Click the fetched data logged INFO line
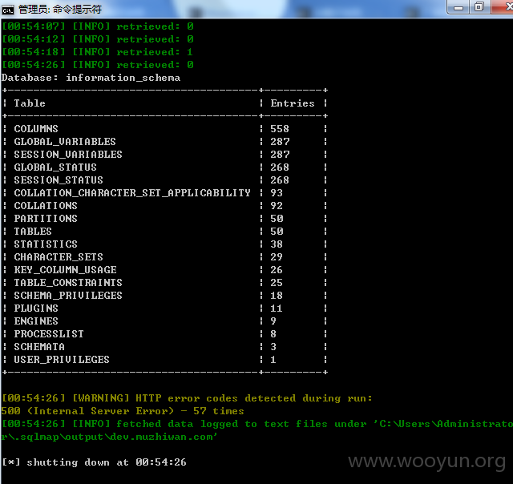 coord(257,424)
